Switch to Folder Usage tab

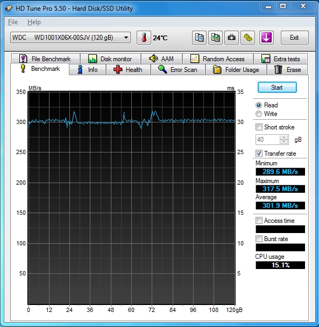point(236,69)
